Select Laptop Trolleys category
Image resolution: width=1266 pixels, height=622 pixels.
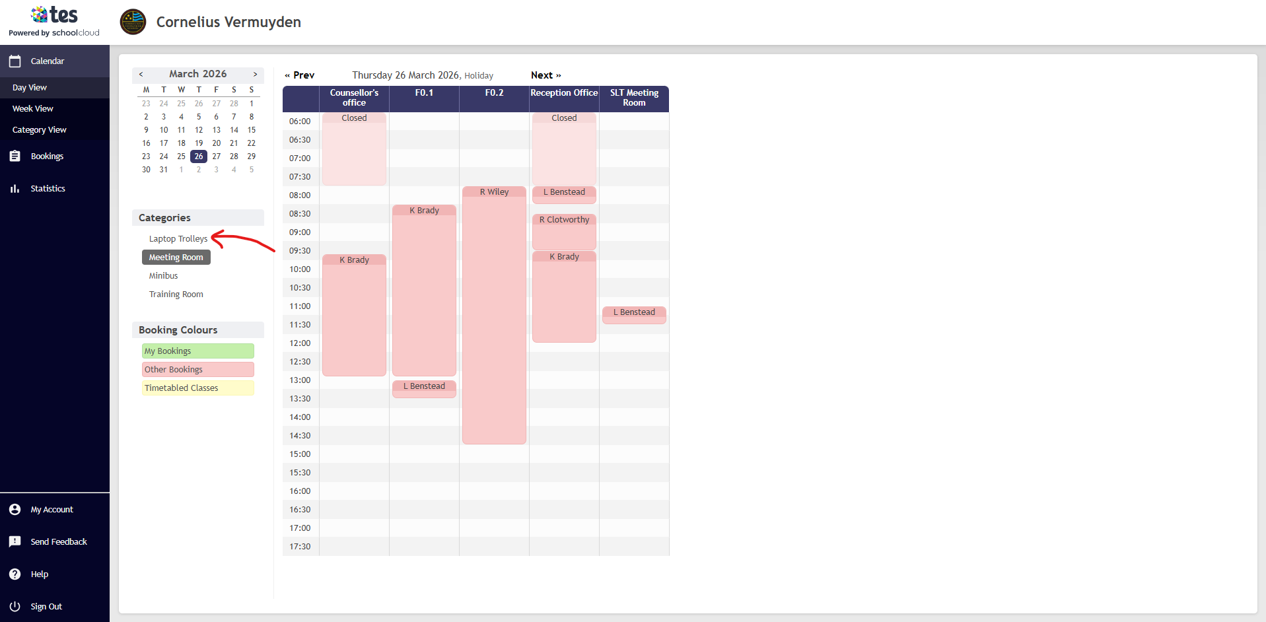coord(178,239)
